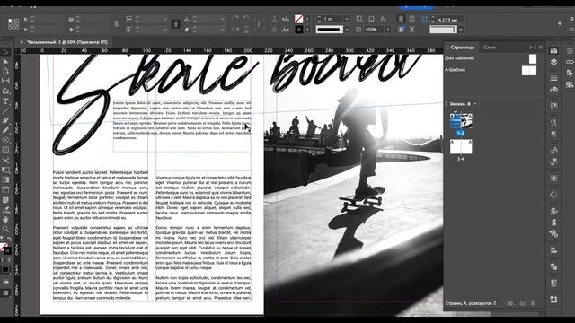Toggle wrap around bounding box button
Viewport: 575px width, 323px height.
pyautogui.click(x=412, y=19)
